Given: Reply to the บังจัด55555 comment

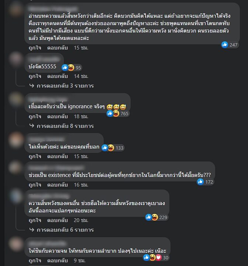Looking at the screenshot, I should 58,76.
